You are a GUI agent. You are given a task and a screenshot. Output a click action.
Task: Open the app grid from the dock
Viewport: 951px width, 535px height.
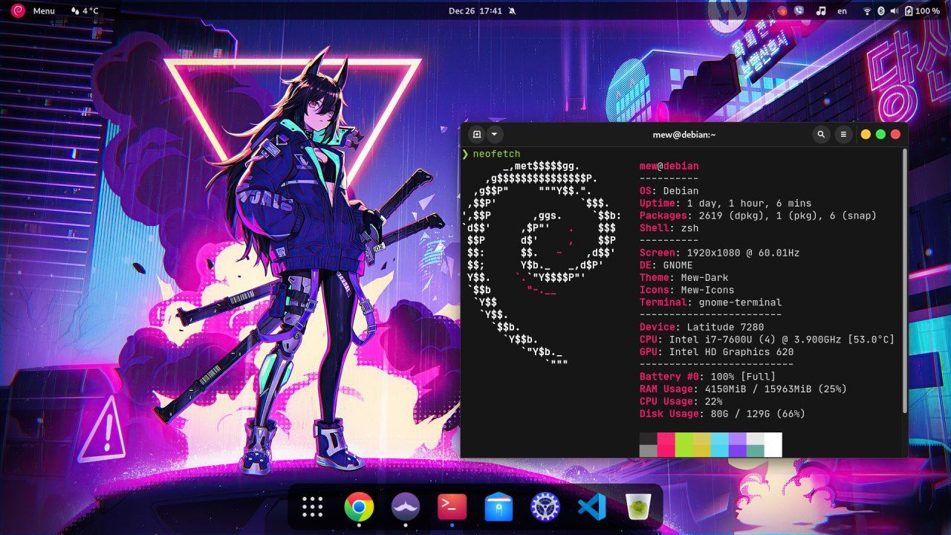pos(313,507)
